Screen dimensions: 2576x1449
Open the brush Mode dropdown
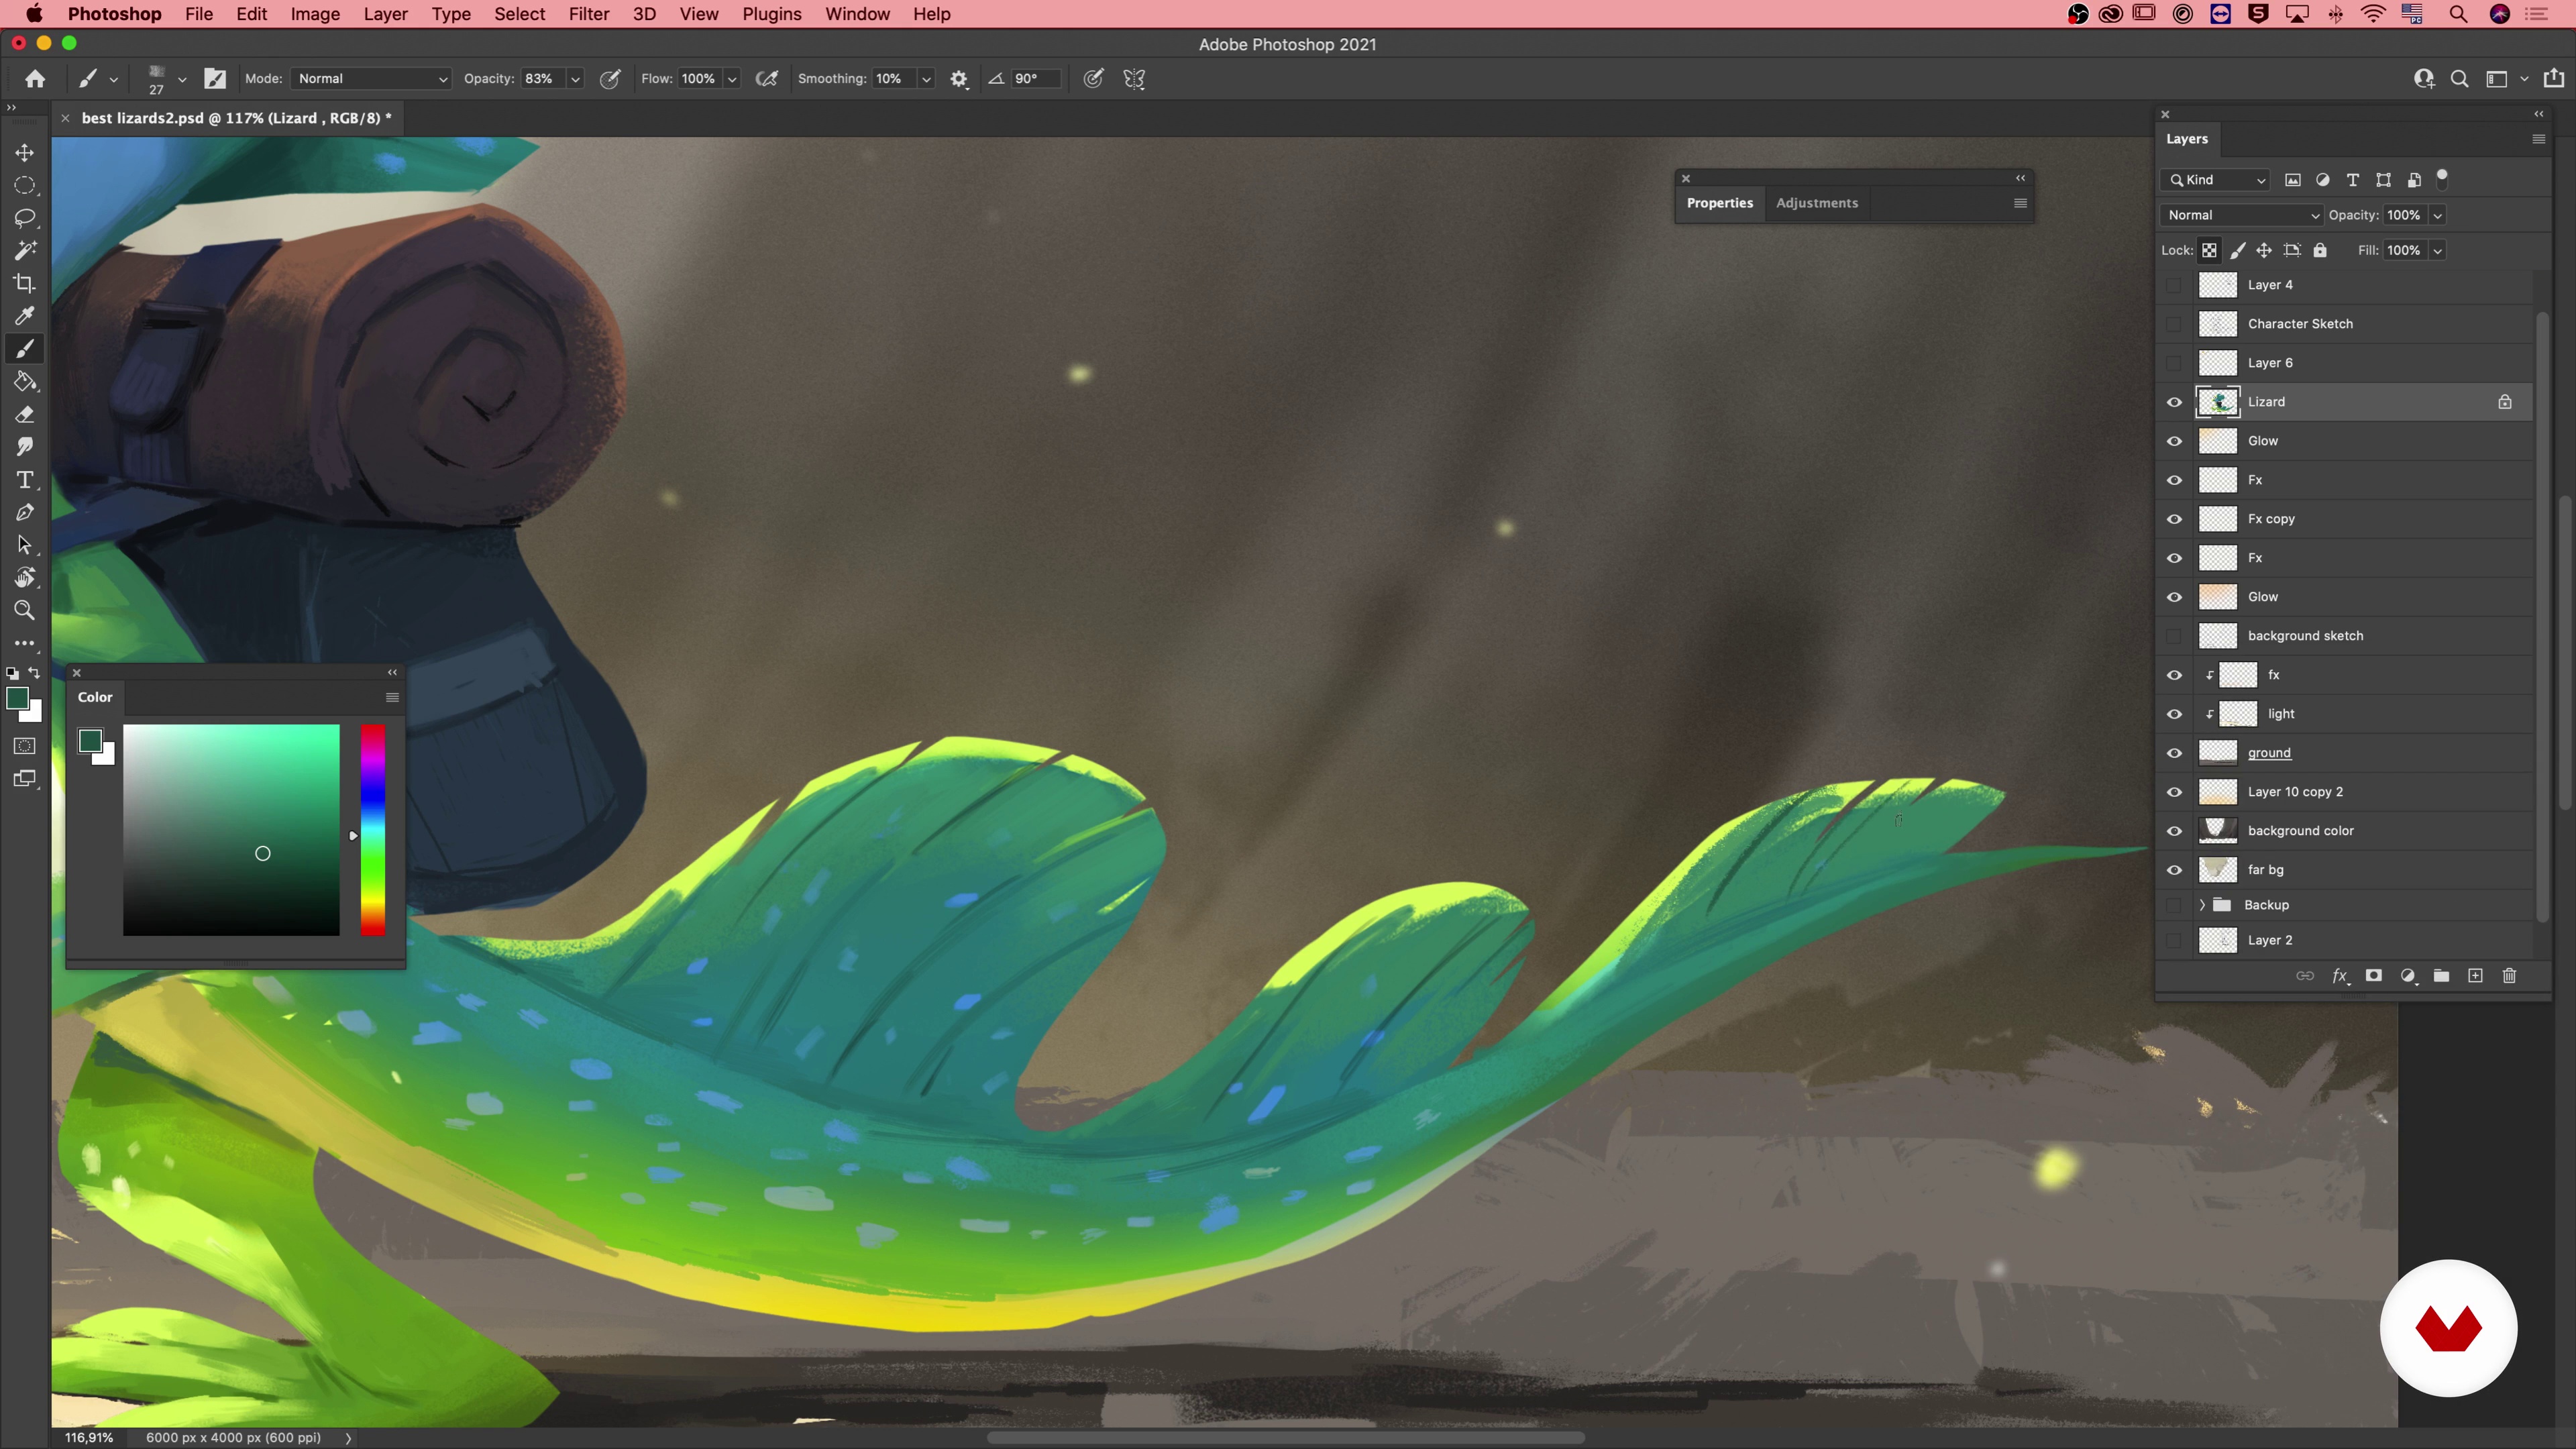pos(372,79)
